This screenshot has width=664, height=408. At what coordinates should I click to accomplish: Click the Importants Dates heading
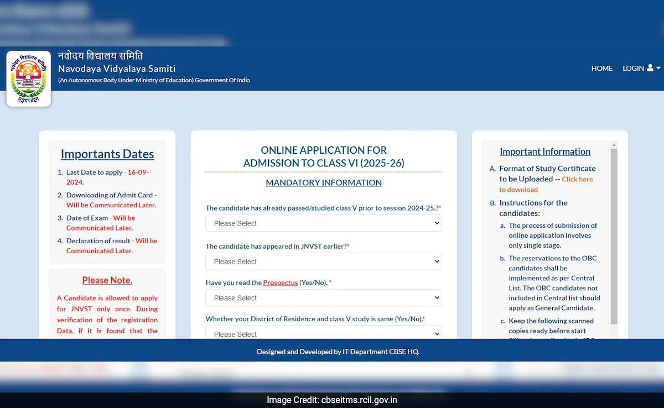point(107,154)
